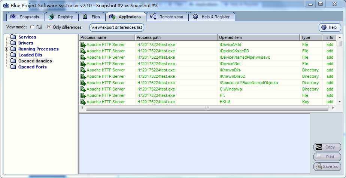Click the Loaded Dlls folder icon
Screen dimensions: 346x178
pyautogui.click(x=13, y=55)
